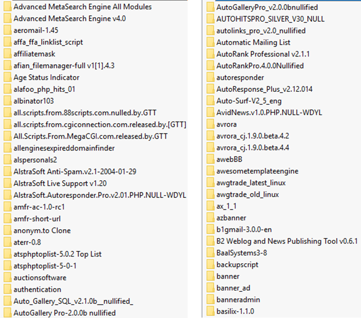361x318 pixels.
Task: Select the folder icon for b1gmail-3.0.0-en
Action: click(x=210, y=229)
